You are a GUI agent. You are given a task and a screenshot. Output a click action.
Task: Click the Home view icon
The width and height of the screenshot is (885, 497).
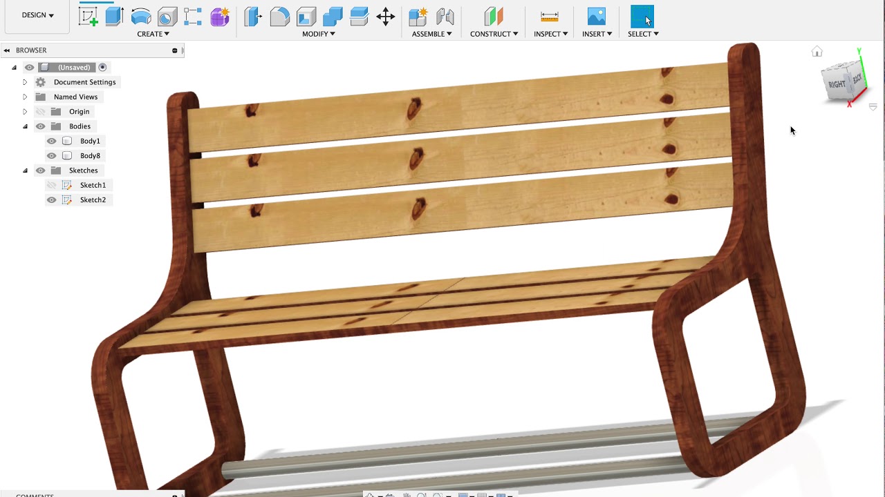click(x=817, y=52)
